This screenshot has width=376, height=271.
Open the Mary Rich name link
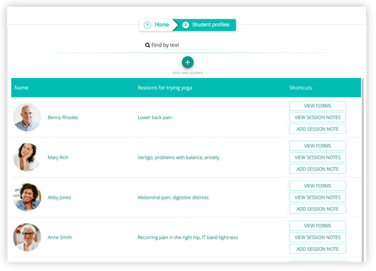[58, 158]
